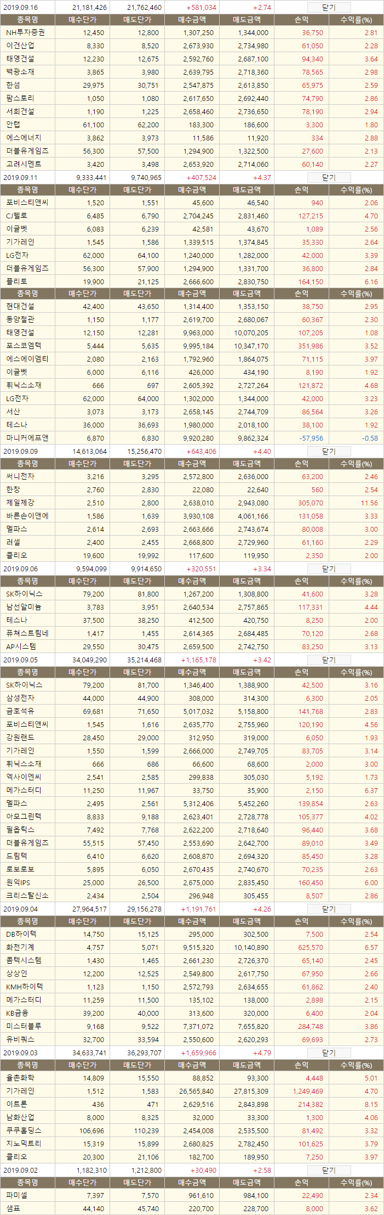
Task: Select the DB하이텍 row name
Action: [21, 934]
